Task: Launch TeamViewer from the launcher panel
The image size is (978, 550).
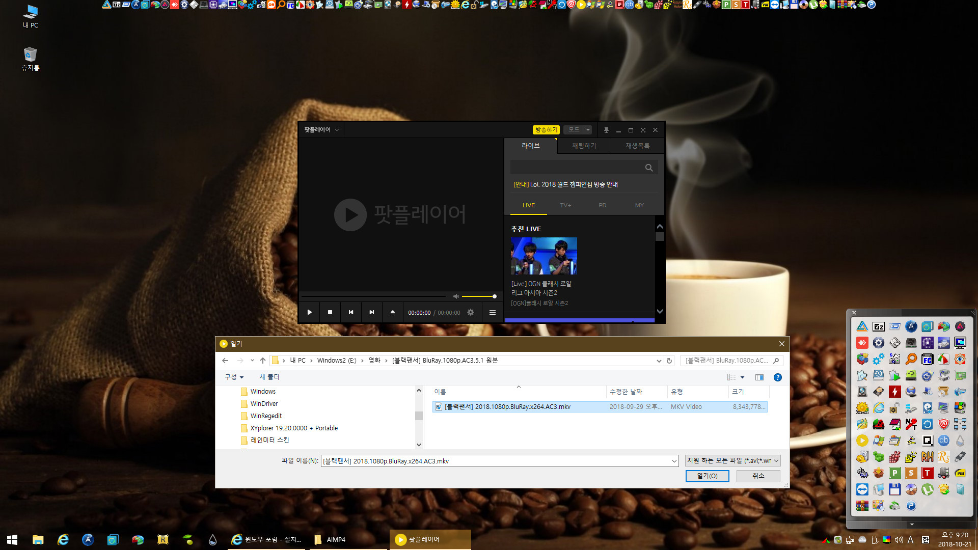Action: (x=862, y=490)
